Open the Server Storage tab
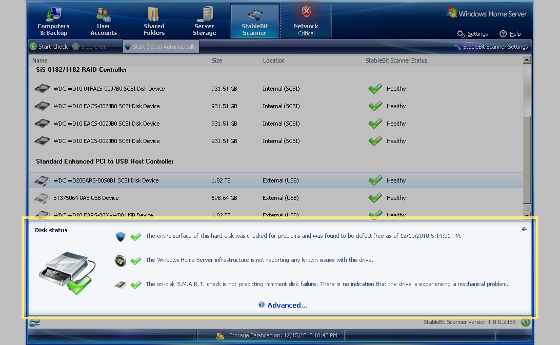 [x=204, y=22]
